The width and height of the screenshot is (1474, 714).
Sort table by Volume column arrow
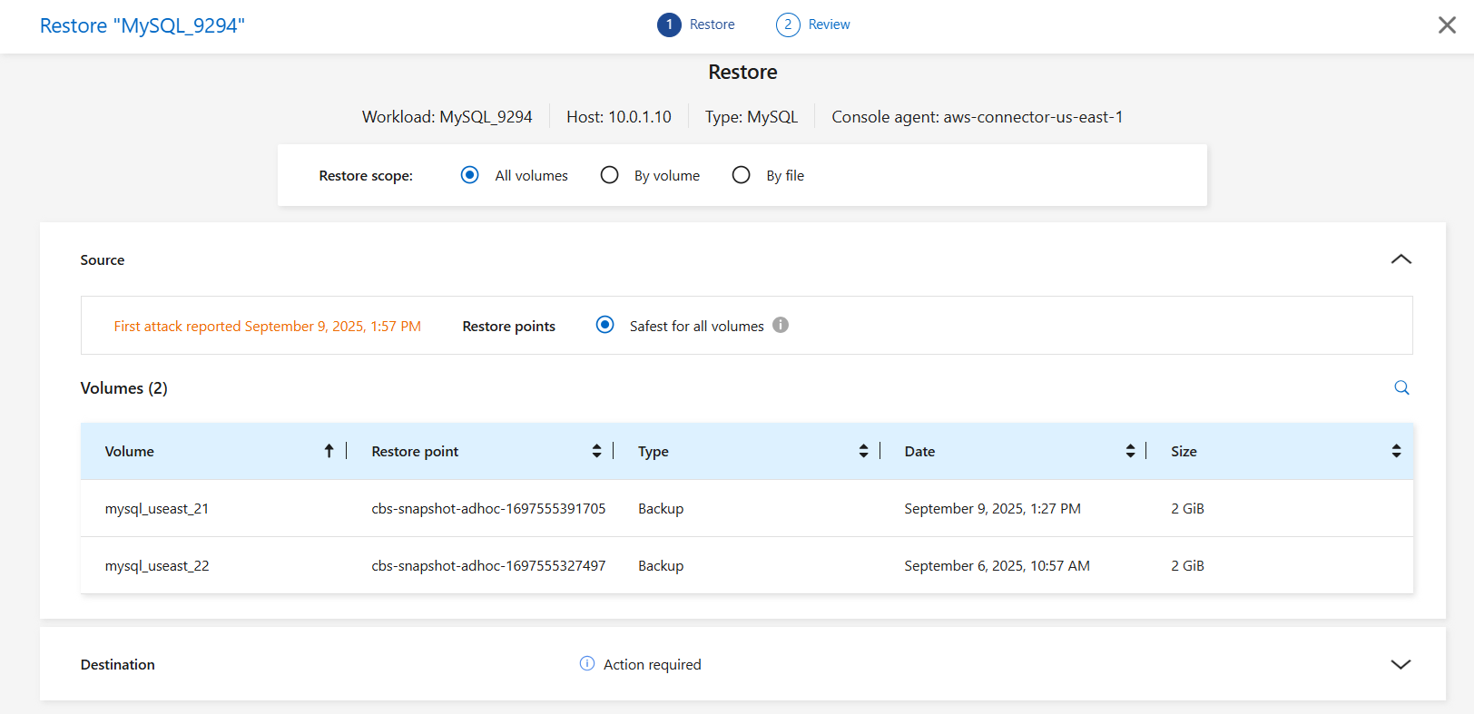coord(329,451)
